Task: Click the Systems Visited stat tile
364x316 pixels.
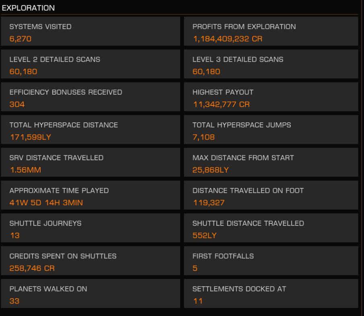Action: [90, 31]
